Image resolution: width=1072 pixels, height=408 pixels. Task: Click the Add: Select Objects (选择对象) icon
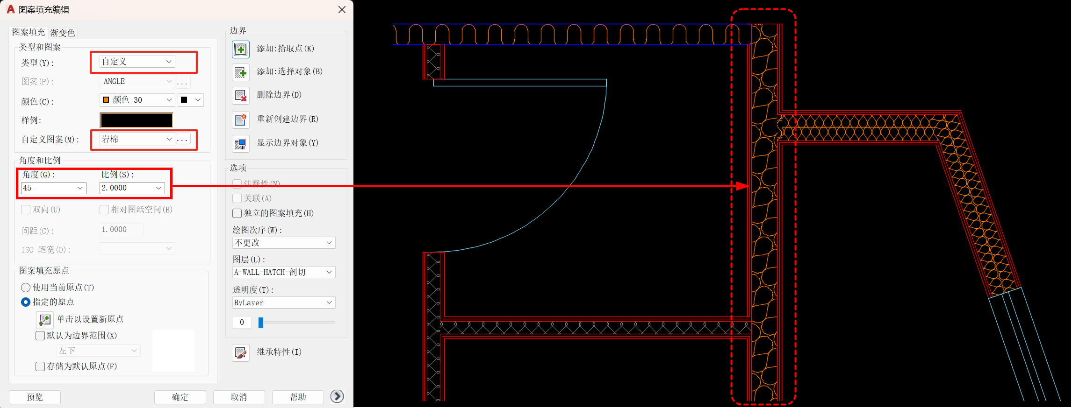click(240, 72)
